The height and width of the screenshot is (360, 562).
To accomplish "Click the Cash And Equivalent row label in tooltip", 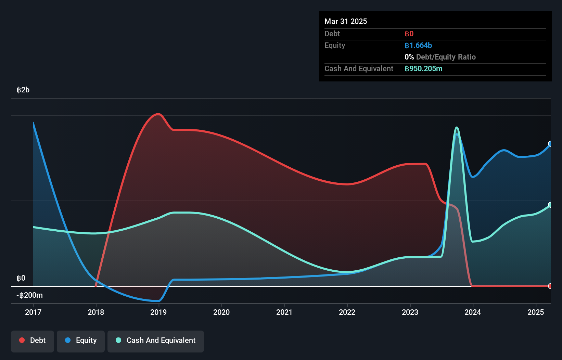I will (359, 69).
